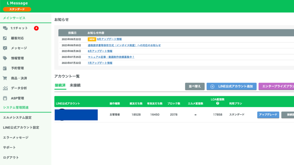
Task: Open マニュアル記事・動画制作依頼募集中 link
Action: coord(111,57)
